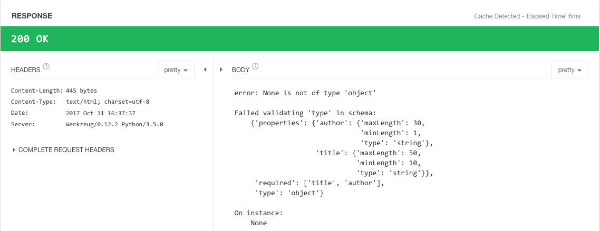Click the 'required' title author line
Screen dimensions: 600x231
[x=320, y=183]
